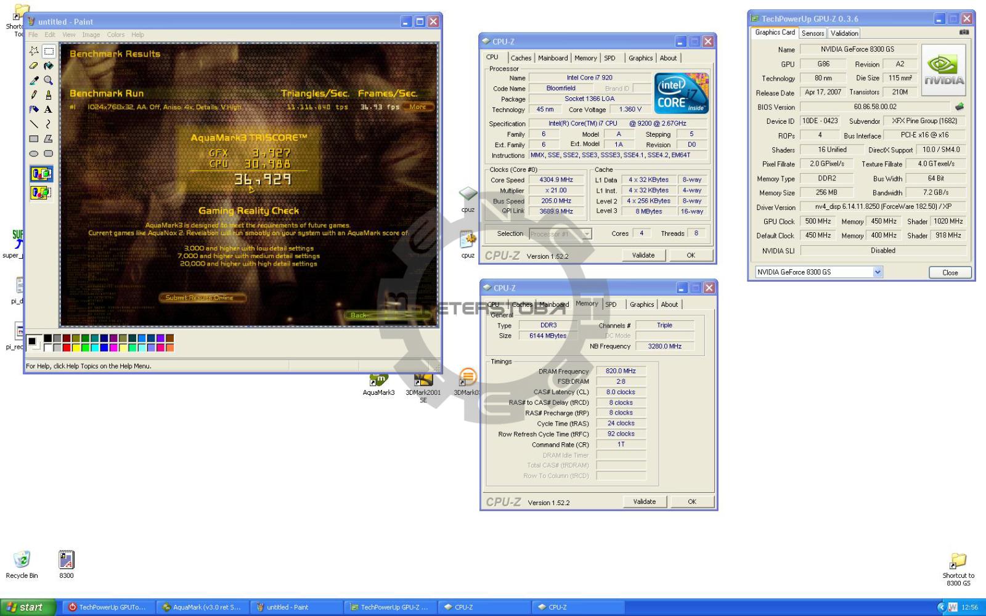
Task: Click the 820.0 MHz DRAM Frequency value
Action: [621, 371]
